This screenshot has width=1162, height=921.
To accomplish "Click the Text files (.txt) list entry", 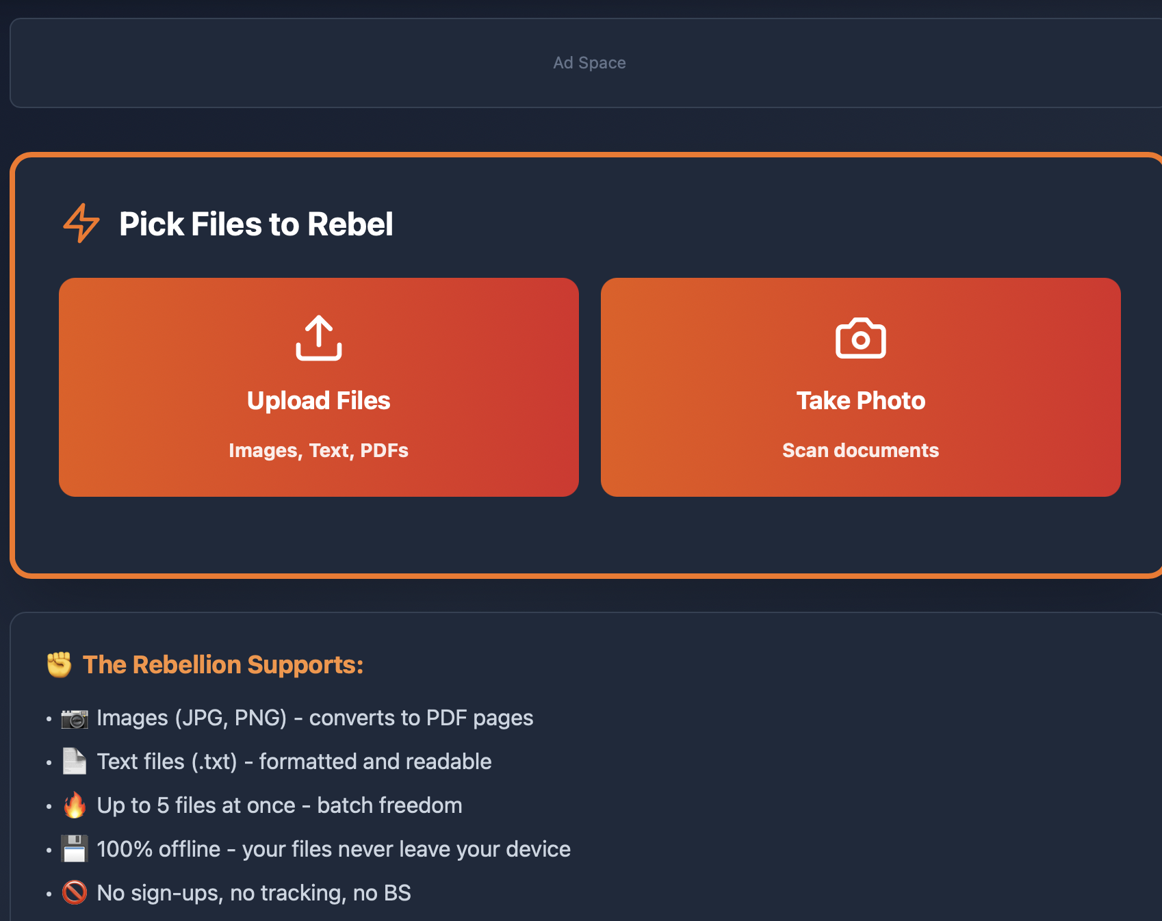I will click(x=294, y=761).
